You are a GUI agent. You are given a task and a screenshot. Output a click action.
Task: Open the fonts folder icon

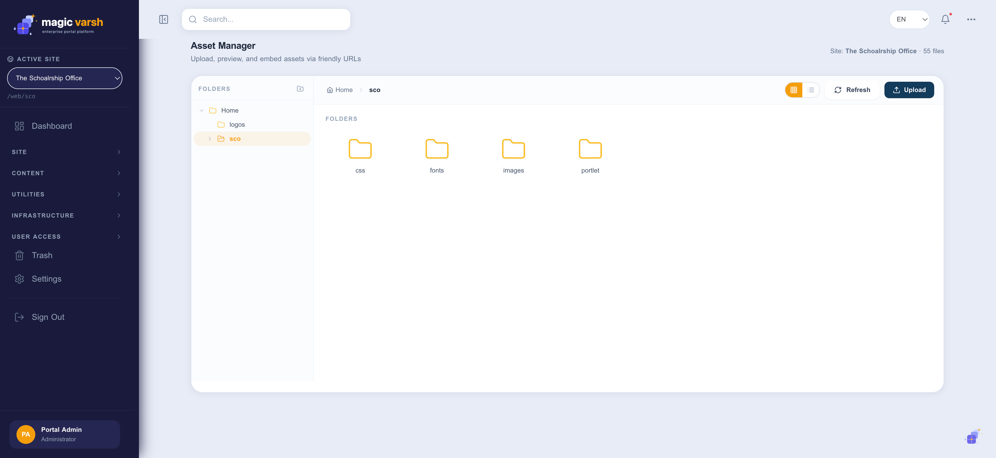tap(437, 149)
